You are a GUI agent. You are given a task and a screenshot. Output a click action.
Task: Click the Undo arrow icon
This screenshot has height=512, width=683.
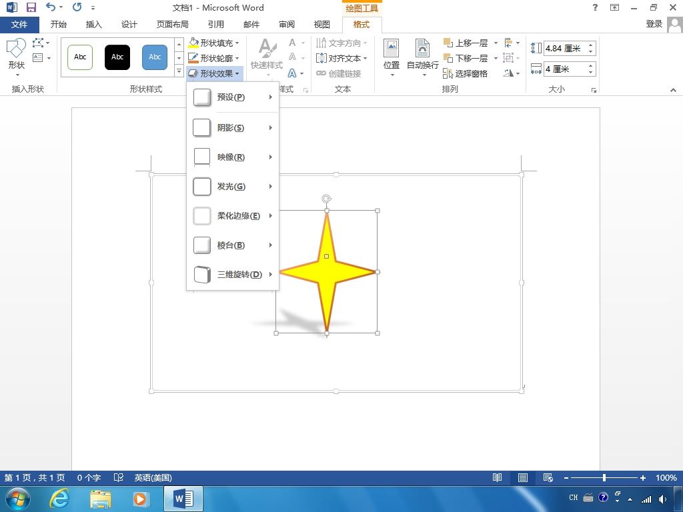tap(51, 8)
